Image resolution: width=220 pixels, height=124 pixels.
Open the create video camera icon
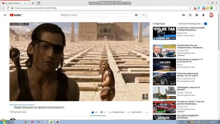pos(184,15)
